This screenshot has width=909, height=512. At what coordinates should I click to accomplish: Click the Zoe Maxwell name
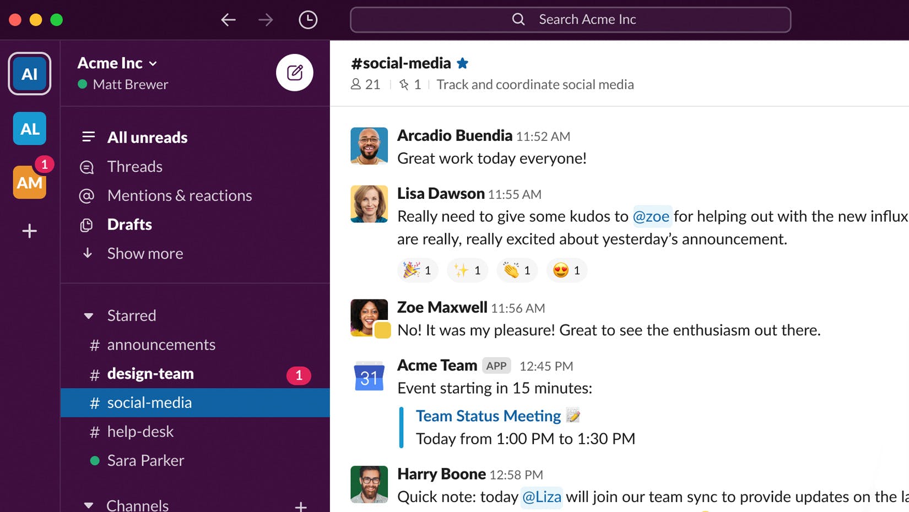click(442, 307)
